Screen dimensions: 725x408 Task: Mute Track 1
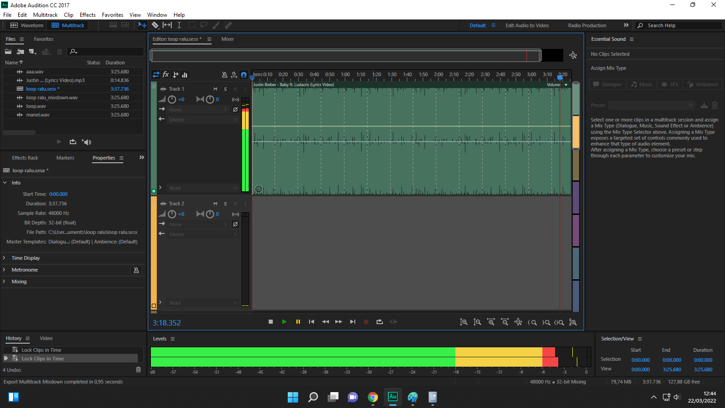[x=215, y=89]
